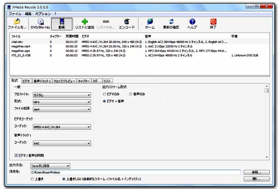Toggle the ビデオ / 音声の同期 checkbox
Image resolution: width=278 pixels, height=189 pixels.
(16, 155)
